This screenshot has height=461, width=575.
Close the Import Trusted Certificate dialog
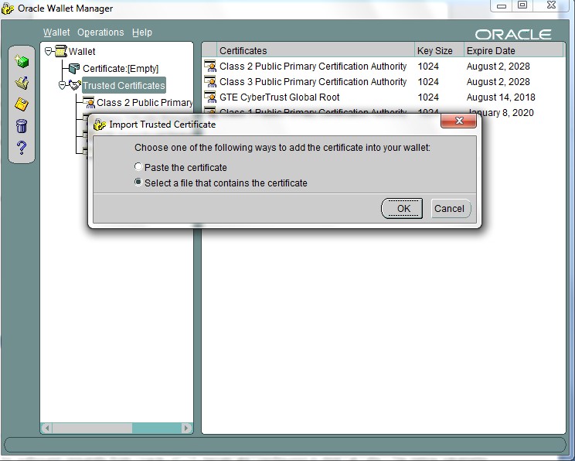coord(458,121)
